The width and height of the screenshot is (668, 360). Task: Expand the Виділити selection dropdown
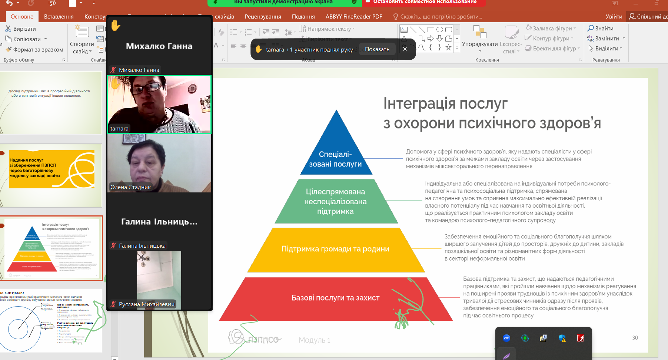pos(621,49)
